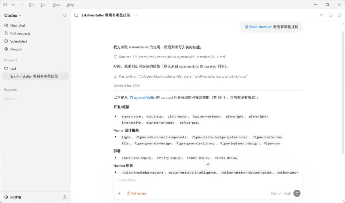Click the Projects section header
This screenshot has height=203, width=345.
(11, 60)
